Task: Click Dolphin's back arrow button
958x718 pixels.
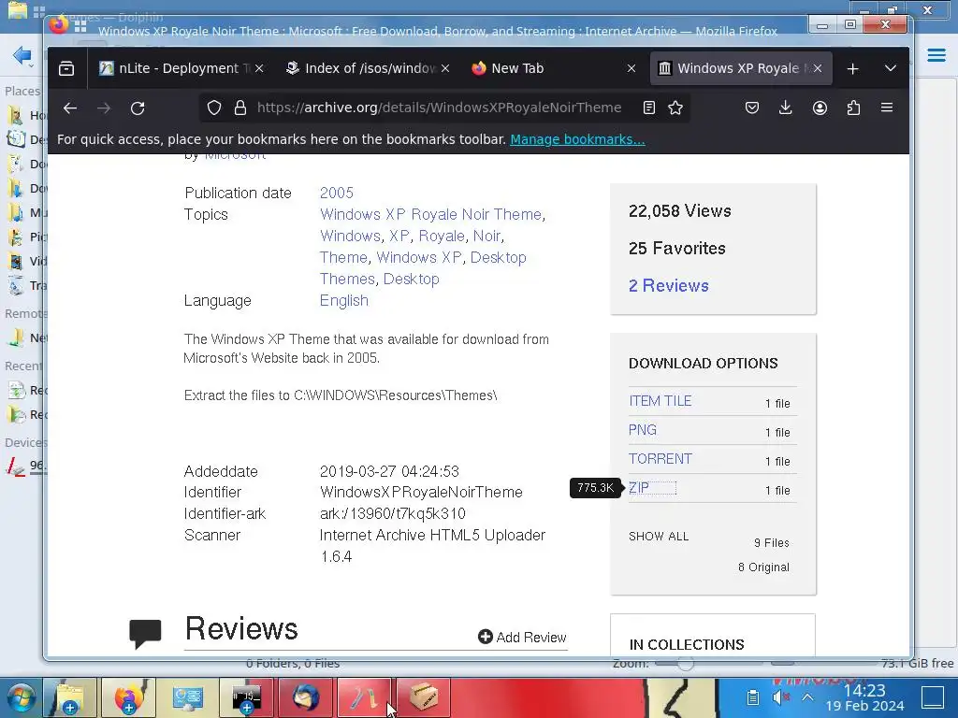Action: coord(22,55)
